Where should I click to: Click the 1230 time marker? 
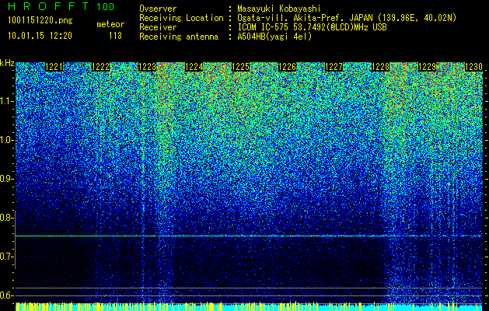[474, 67]
